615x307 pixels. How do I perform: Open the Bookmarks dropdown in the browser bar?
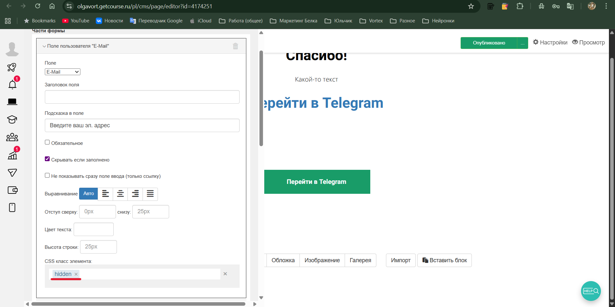pyautogui.click(x=39, y=20)
